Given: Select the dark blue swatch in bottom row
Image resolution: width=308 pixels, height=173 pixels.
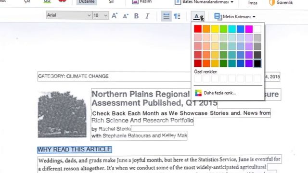Looking at the screenshot, I should click(241, 63).
